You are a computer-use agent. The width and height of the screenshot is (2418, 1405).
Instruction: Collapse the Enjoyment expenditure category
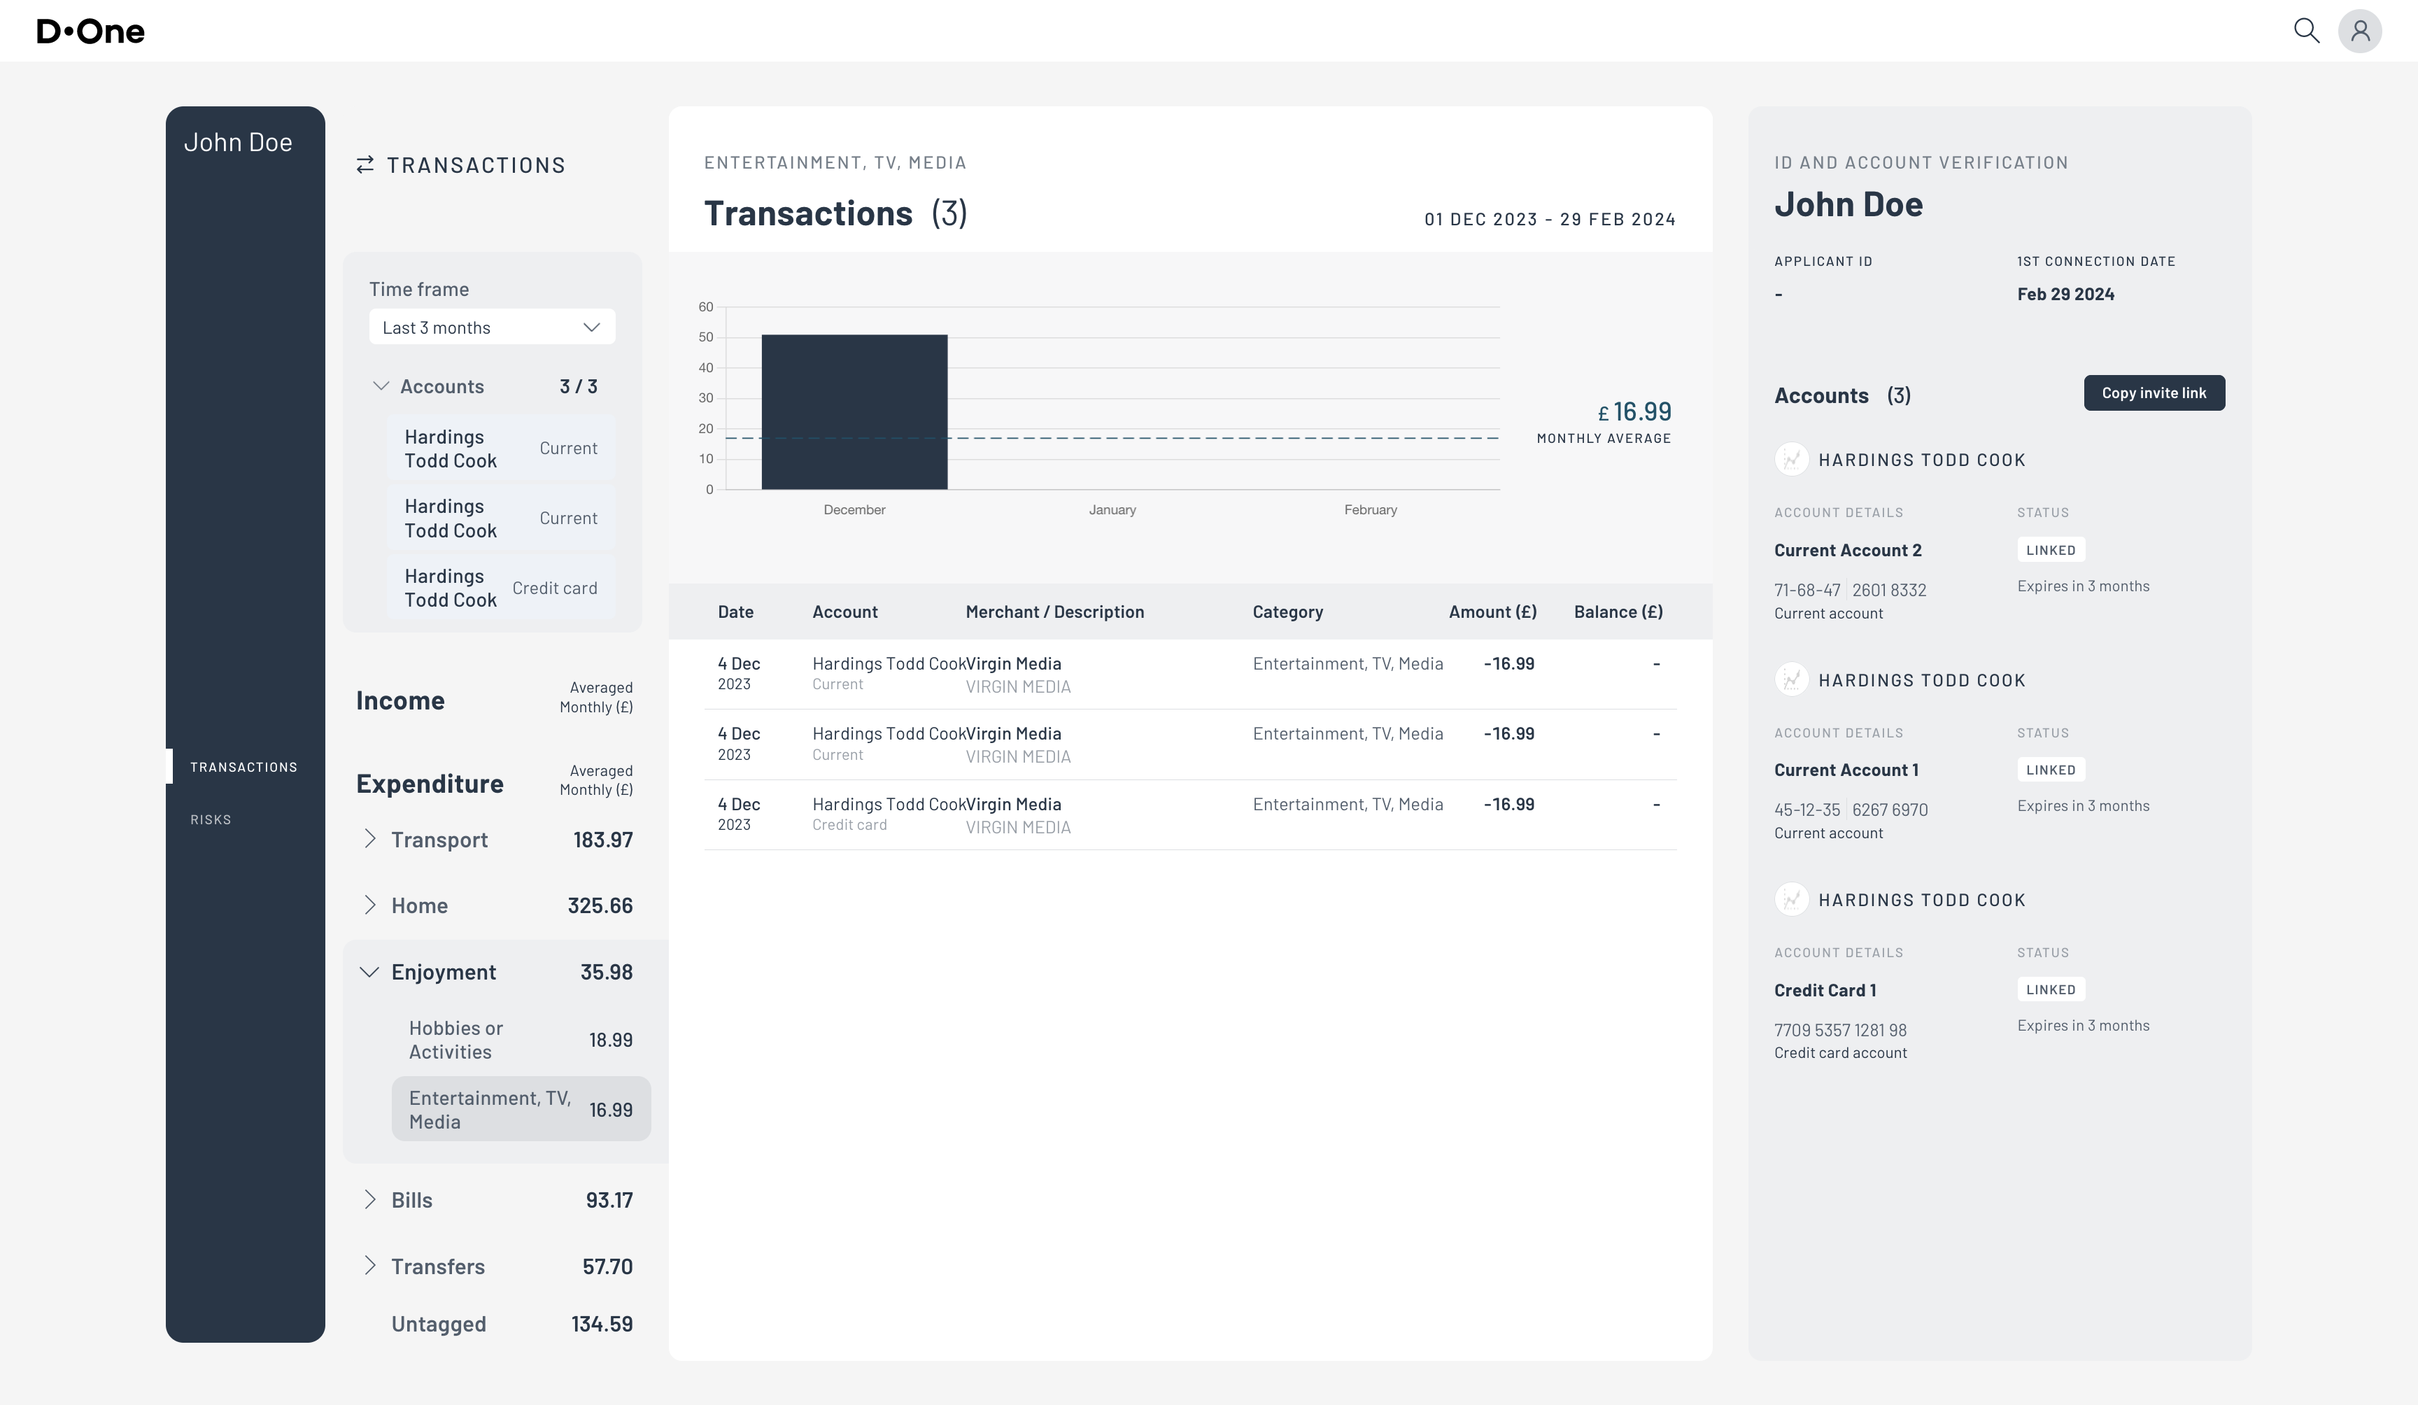(369, 971)
